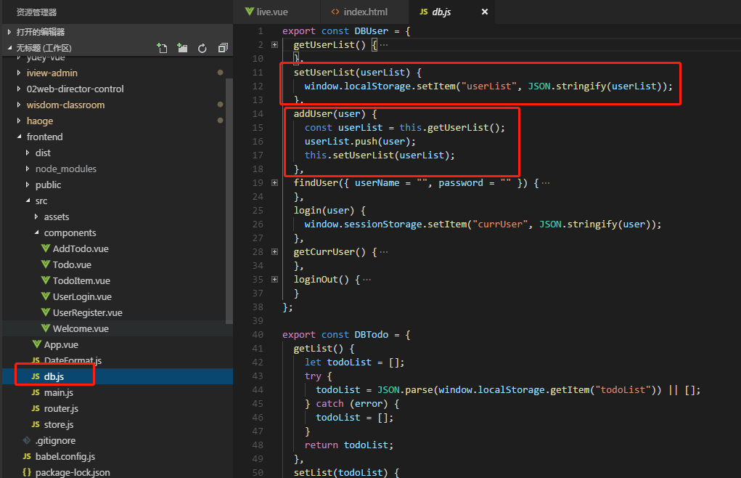Image resolution: width=741 pixels, height=478 pixels.
Task: Open the Todo.vue file
Action: pyautogui.click(x=72, y=264)
